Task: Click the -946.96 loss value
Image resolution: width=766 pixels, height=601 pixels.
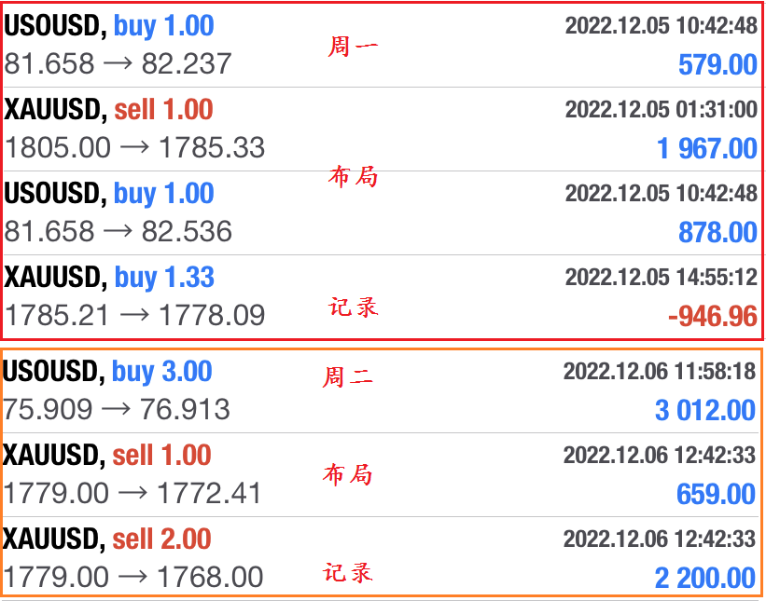Action: [x=712, y=317]
